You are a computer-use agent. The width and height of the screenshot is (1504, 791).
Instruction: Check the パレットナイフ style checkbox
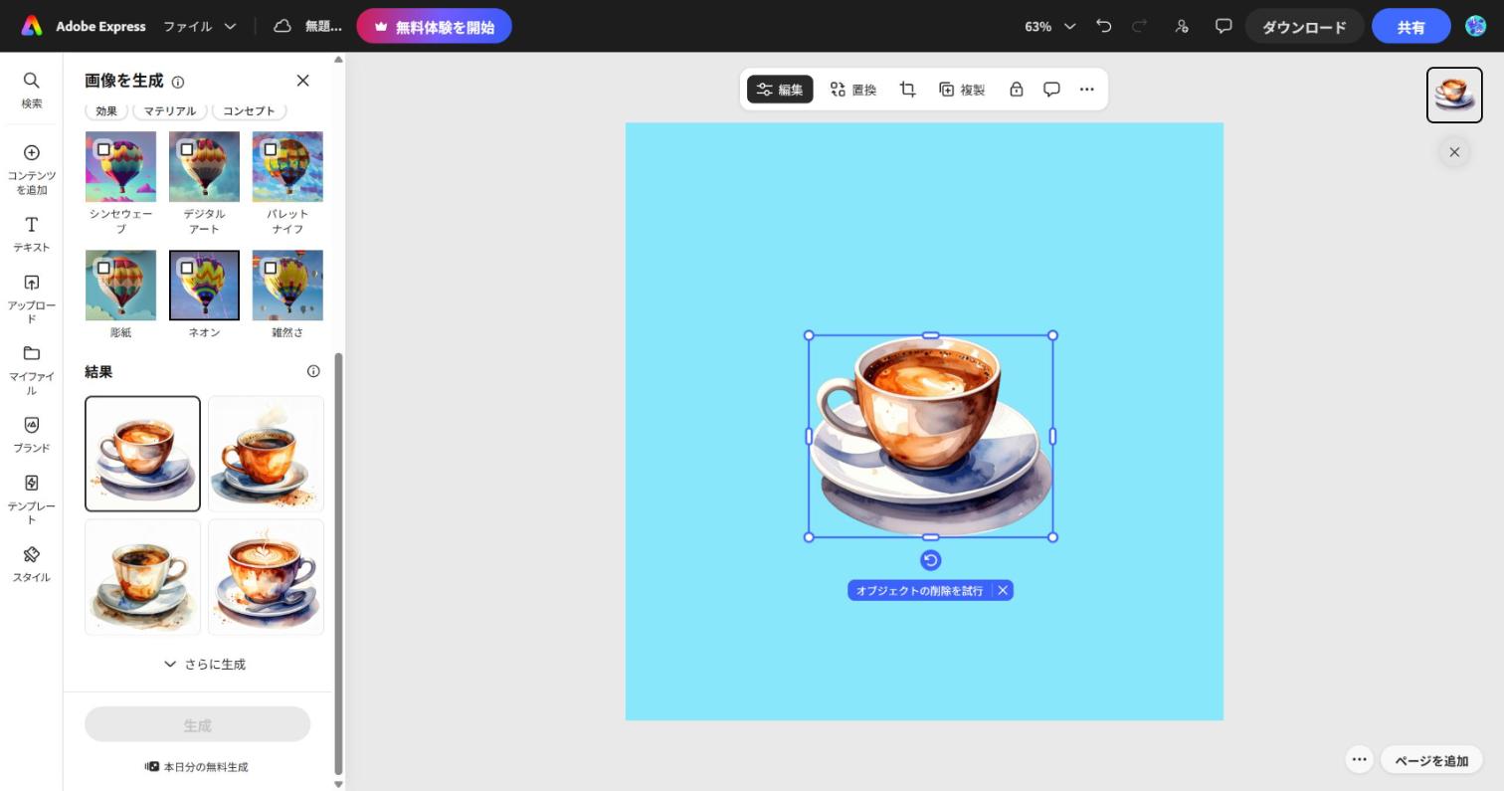(x=271, y=149)
